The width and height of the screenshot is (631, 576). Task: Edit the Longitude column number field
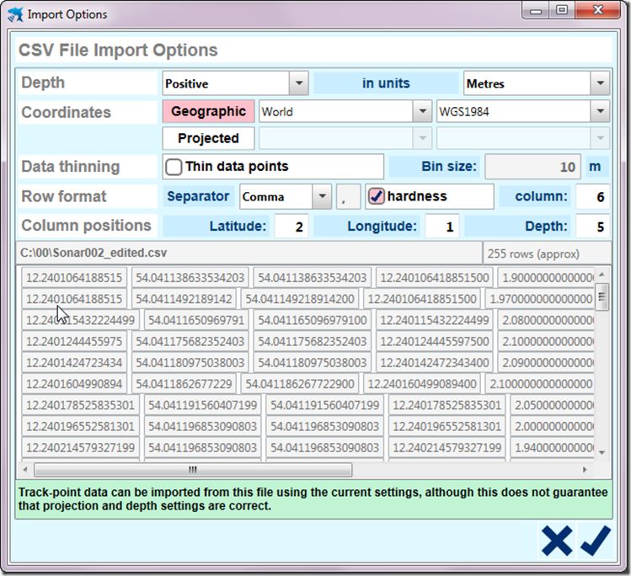441,226
